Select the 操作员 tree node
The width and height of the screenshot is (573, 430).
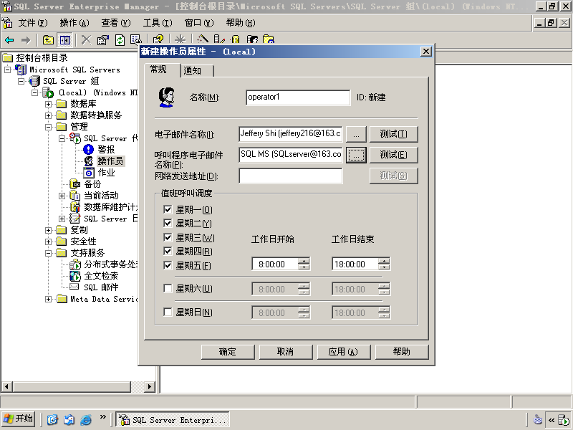pos(110,161)
